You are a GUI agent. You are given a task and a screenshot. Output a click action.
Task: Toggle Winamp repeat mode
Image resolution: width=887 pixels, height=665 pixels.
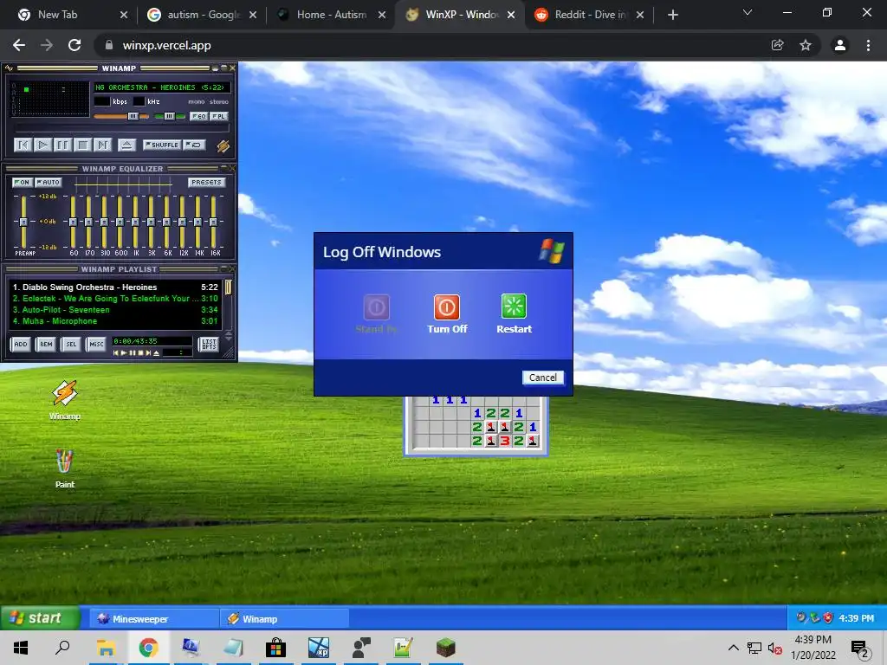[194, 145]
